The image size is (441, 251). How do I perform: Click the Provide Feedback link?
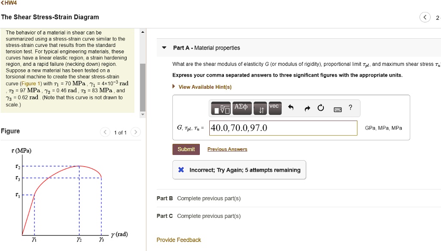[x=179, y=240]
